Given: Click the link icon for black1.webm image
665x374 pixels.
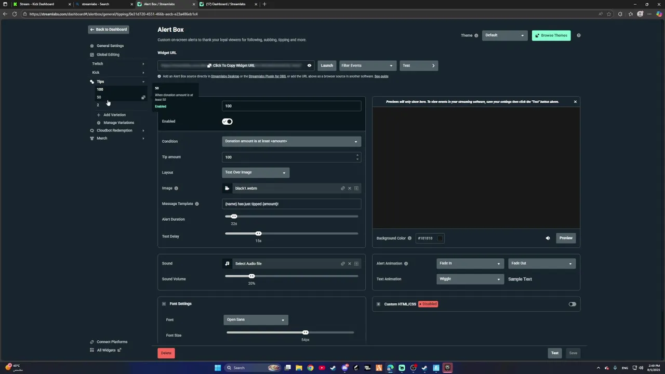Looking at the screenshot, I should (343, 188).
